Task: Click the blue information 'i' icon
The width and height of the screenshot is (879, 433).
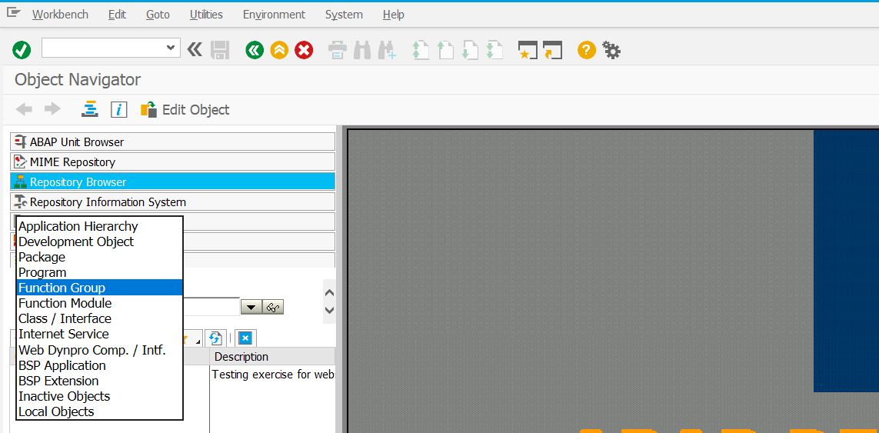Action: tap(118, 109)
